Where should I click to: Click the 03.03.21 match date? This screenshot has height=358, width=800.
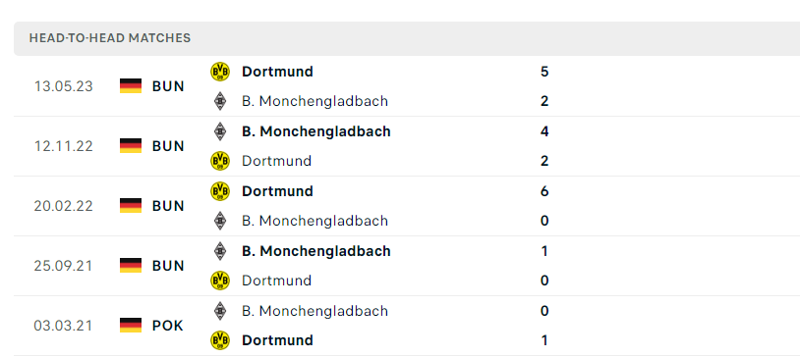coord(64,326)
